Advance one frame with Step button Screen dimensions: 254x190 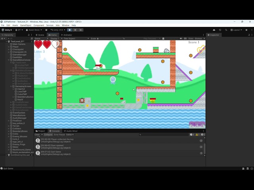click(81, 30)
